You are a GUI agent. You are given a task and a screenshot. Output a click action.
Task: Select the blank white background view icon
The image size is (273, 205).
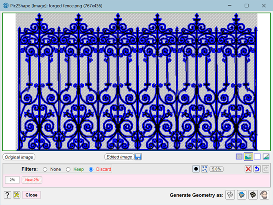257,157
